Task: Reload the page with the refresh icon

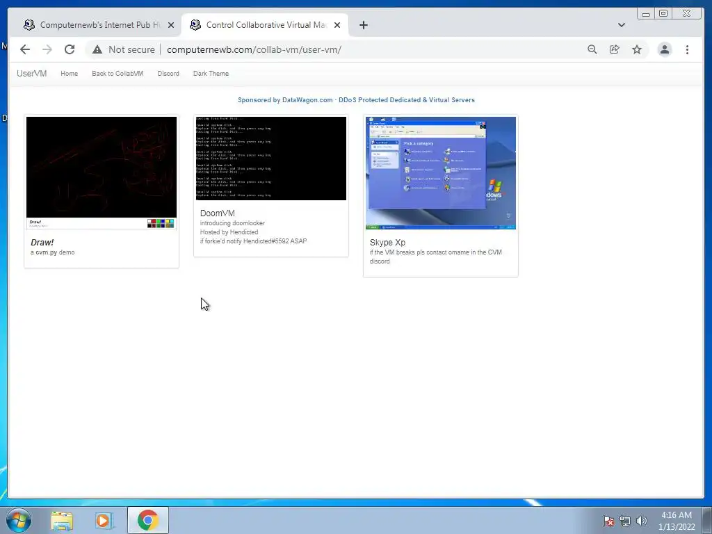Action: [70, 49]
